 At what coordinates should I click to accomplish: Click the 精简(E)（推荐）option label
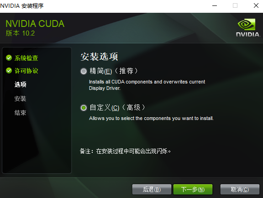114,71
